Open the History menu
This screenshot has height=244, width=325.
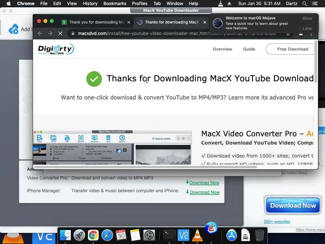[x=90, y=3]
